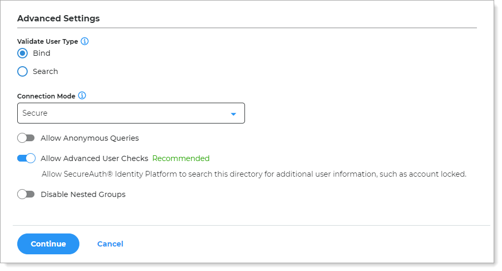502x271 pixels.
Task: Click the Connection Mode info icon
Action: pos(82,96)
